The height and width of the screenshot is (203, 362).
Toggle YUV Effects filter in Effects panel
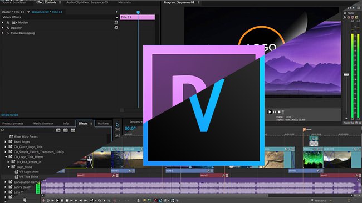click(73, 130)
